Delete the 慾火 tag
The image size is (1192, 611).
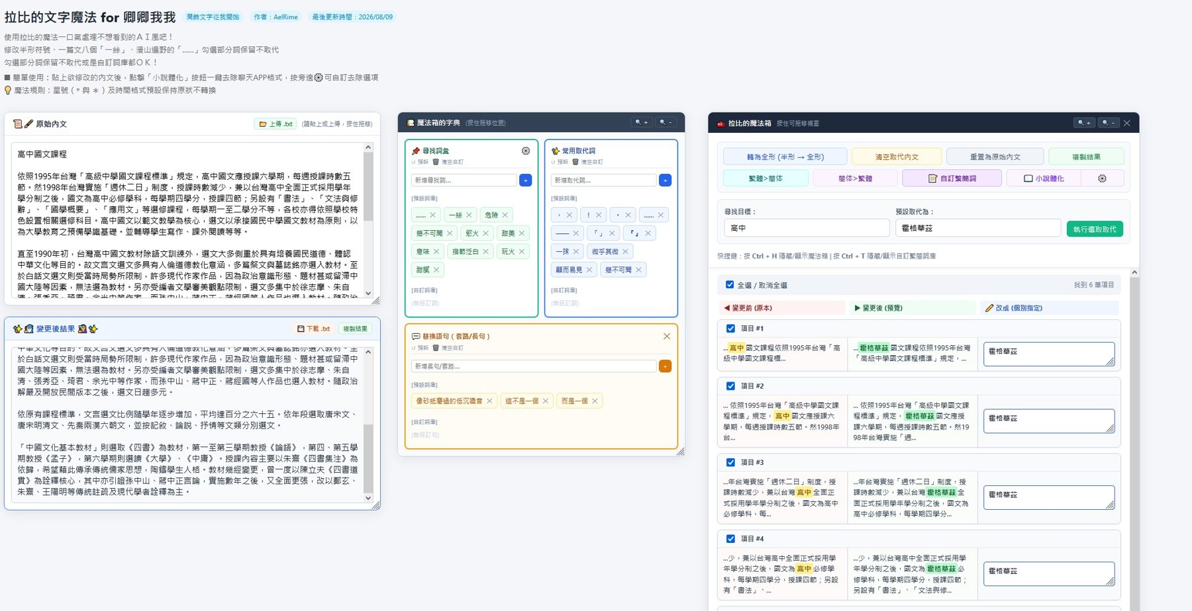pos(485,233)
